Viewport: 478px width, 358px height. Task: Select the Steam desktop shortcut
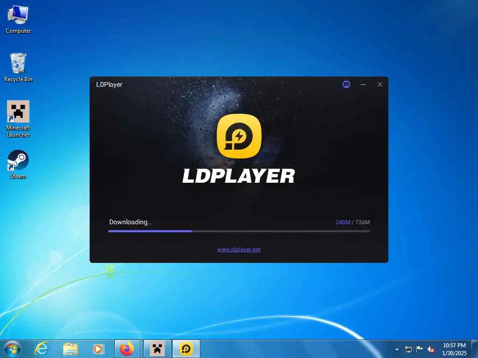pos(18,165)
